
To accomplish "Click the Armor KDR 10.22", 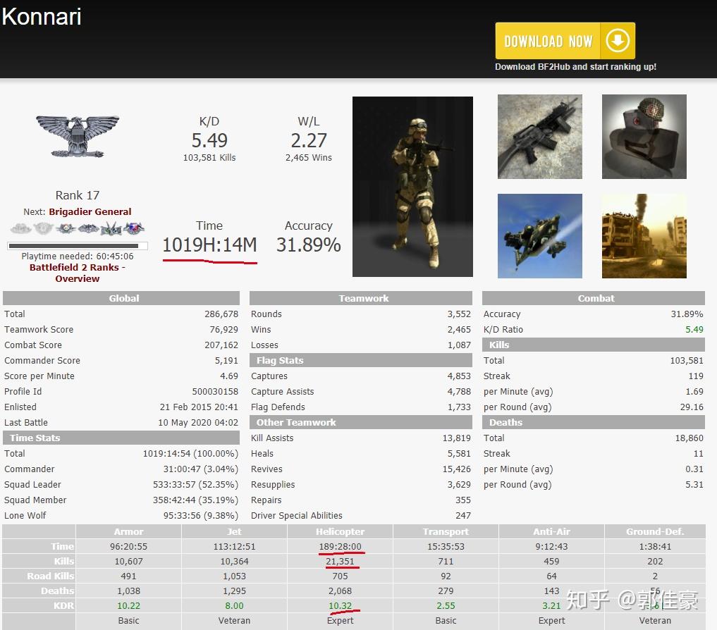I will [x=128, y=606].
